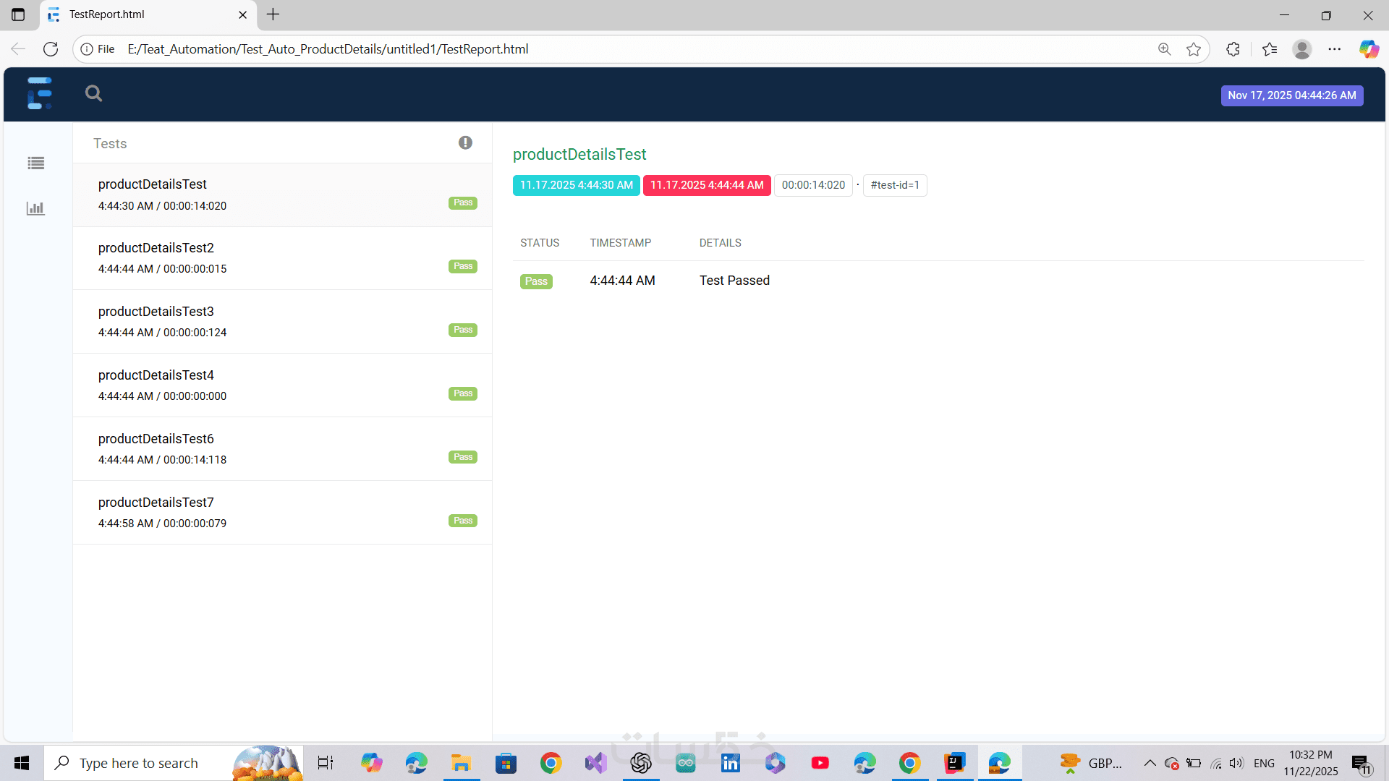Click the browser zoom magnifier icon
1389x781 pixels.
[1164, 49]
